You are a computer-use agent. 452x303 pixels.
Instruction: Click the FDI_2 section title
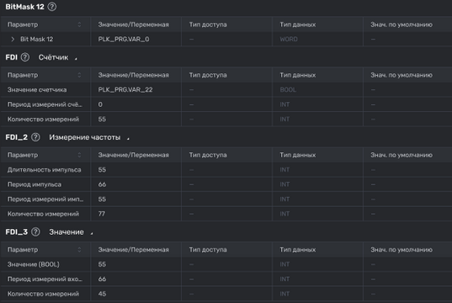point(17,137)
